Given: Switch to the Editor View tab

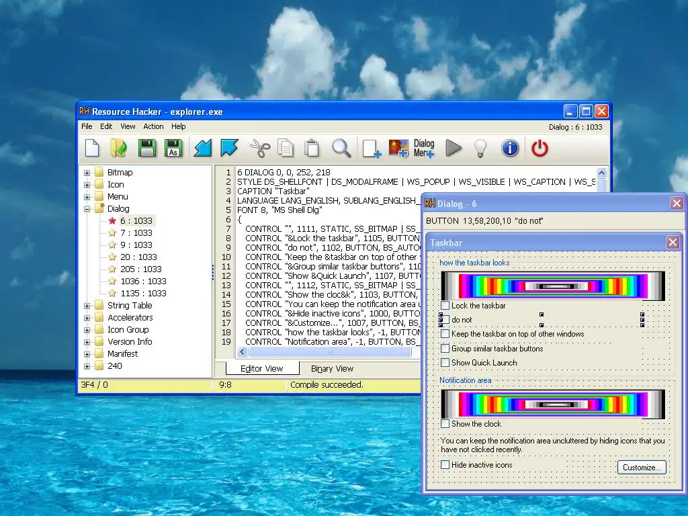Looking at the screenshot, I should [x=262, y=369].
